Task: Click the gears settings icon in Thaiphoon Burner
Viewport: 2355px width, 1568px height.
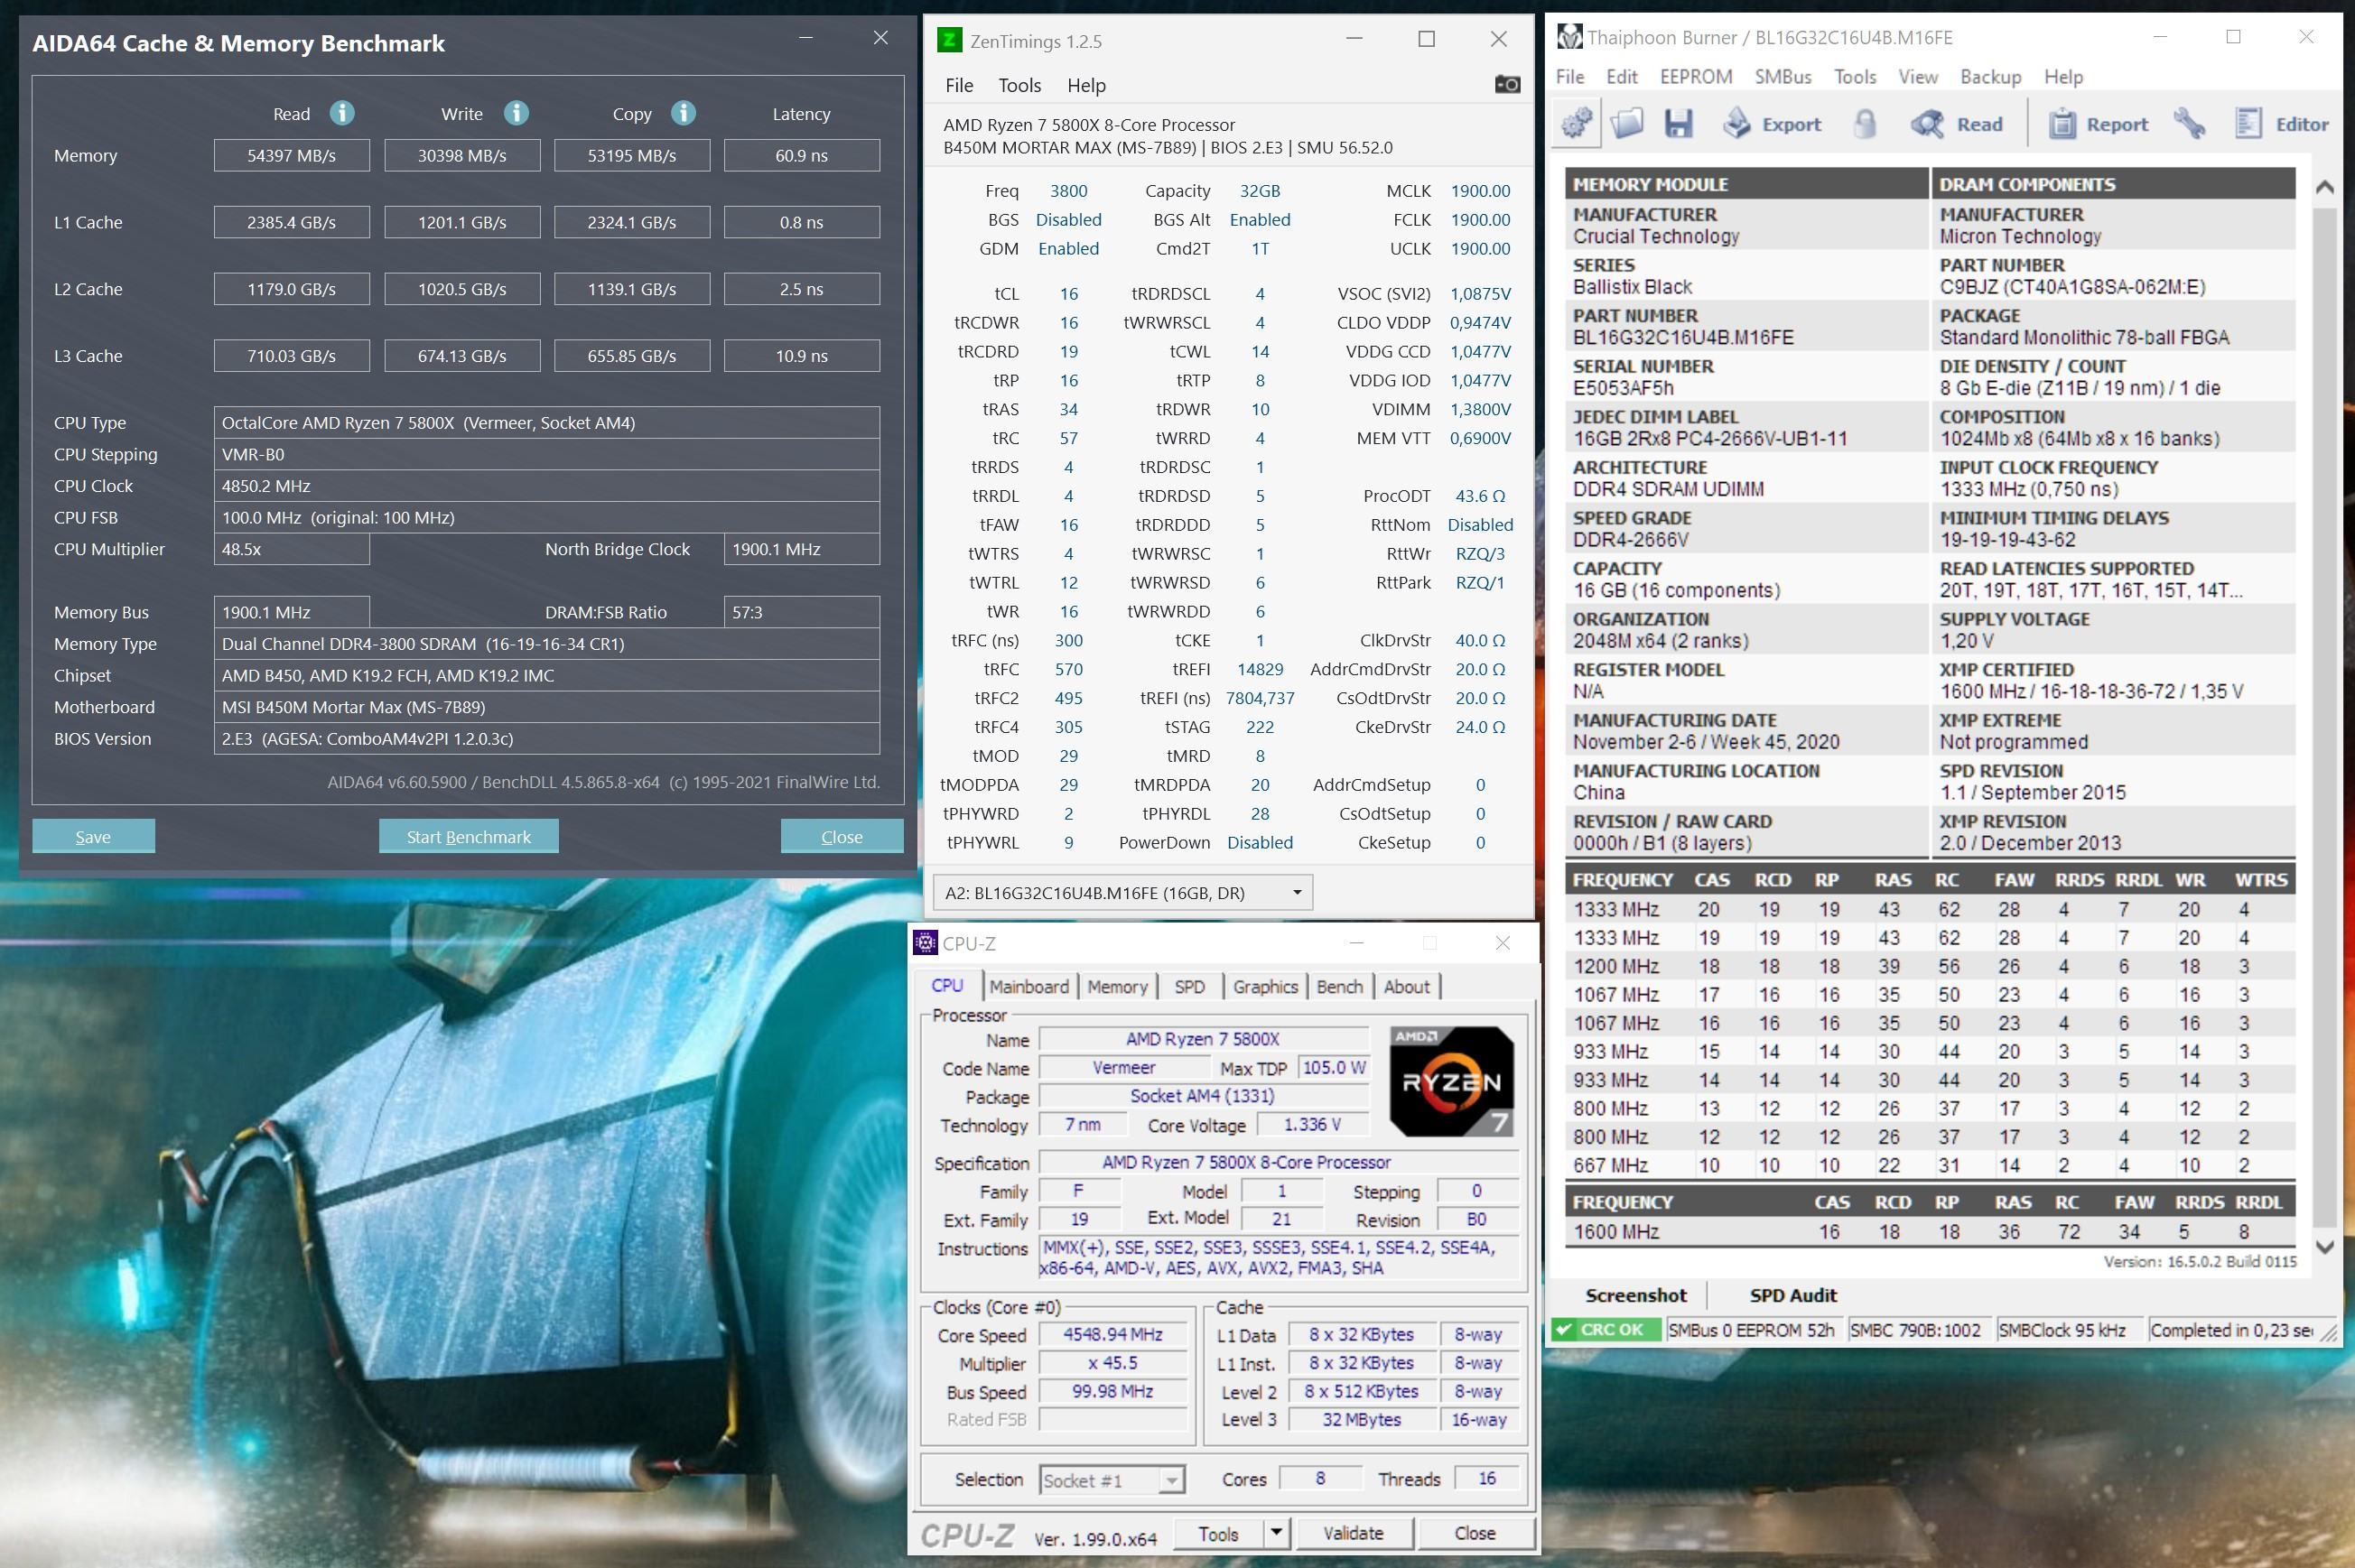Action: (x=1577, y=124)
